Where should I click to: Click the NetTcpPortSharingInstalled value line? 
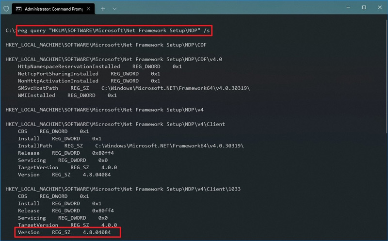click(89, 74)
